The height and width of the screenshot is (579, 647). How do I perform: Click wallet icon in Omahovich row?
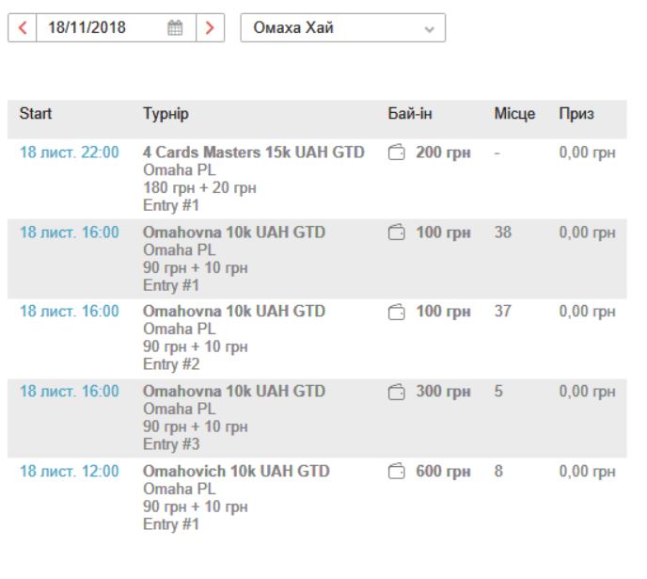pyautogui.click(x=397, y=472)
